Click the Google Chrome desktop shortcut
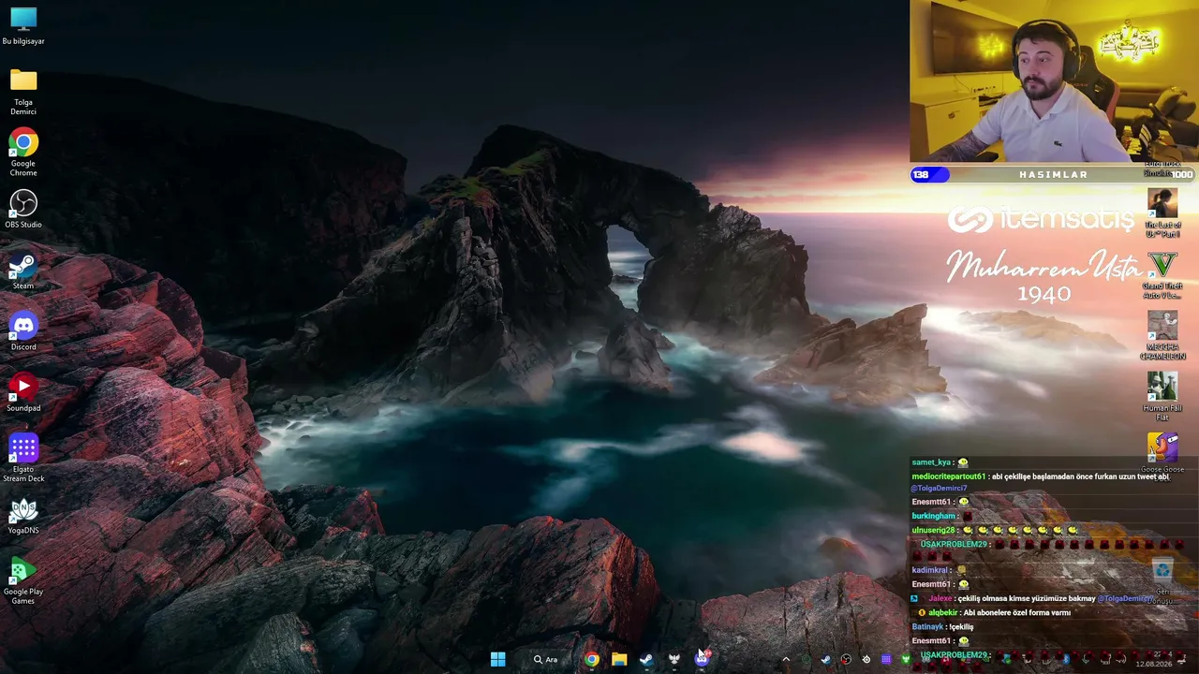 point(23,153)
